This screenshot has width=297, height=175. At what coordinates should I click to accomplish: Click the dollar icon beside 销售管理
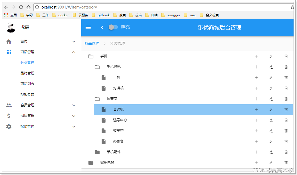9,116
